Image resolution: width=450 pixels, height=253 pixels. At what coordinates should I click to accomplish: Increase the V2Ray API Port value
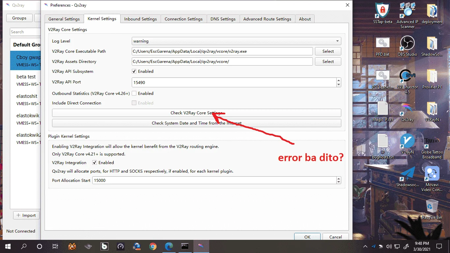click(339, 80)
